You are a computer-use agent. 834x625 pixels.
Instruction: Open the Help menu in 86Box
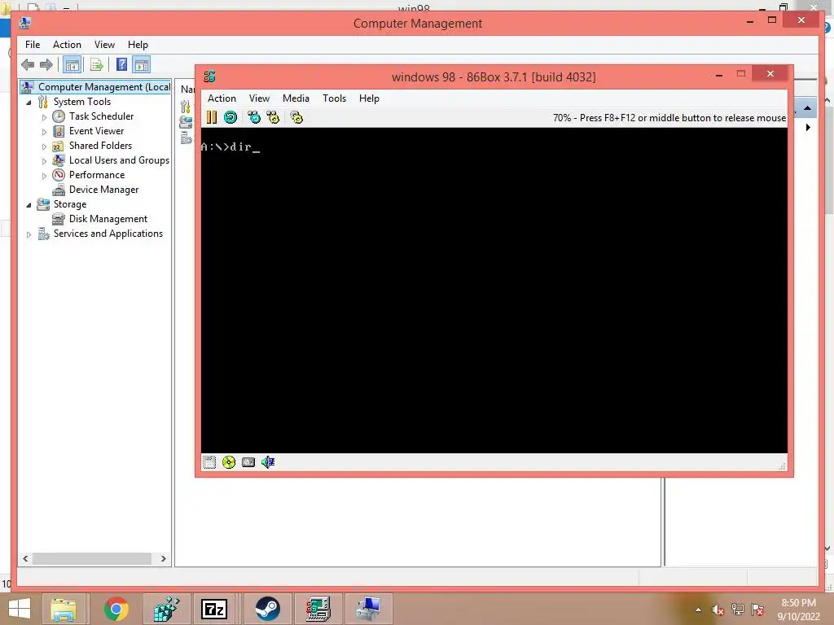point(369,98)
